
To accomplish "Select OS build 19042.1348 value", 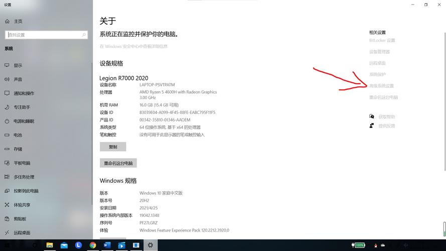I will pos(150,215).
